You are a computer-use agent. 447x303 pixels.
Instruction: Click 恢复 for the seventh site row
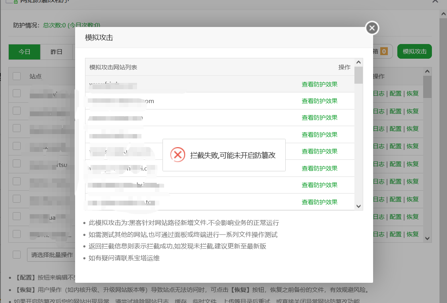click(x=412, y=199)
